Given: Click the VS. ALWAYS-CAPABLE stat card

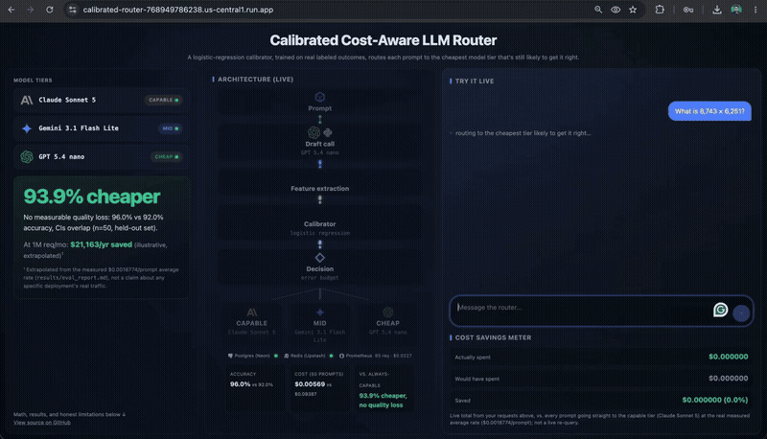Looking at the screenshot, I should point(384,388).
